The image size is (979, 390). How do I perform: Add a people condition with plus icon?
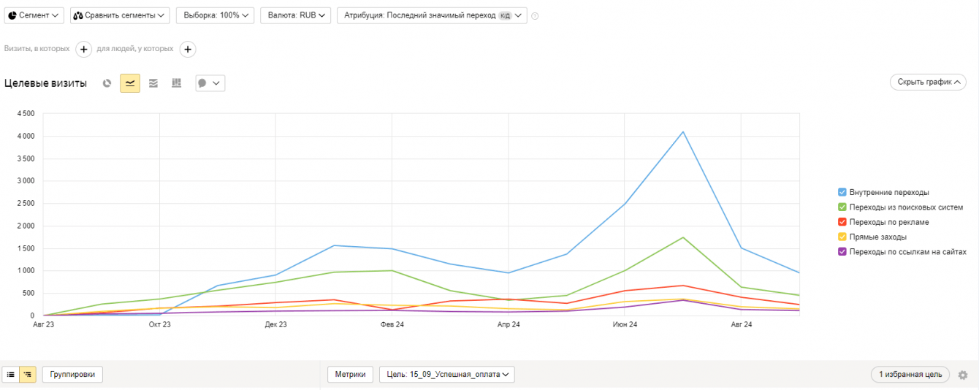(x=188, y=49)
